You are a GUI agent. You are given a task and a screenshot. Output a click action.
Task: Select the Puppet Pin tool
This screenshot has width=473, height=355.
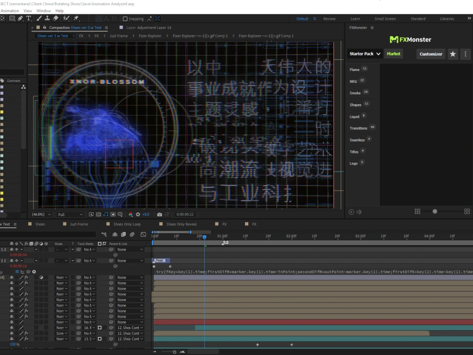(75, 18)
